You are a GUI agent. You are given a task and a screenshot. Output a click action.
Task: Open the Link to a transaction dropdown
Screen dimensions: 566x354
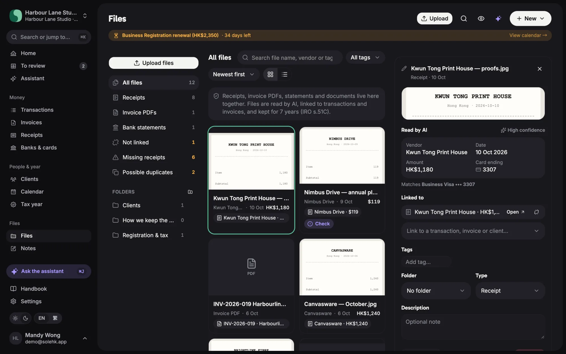point(473,231)
